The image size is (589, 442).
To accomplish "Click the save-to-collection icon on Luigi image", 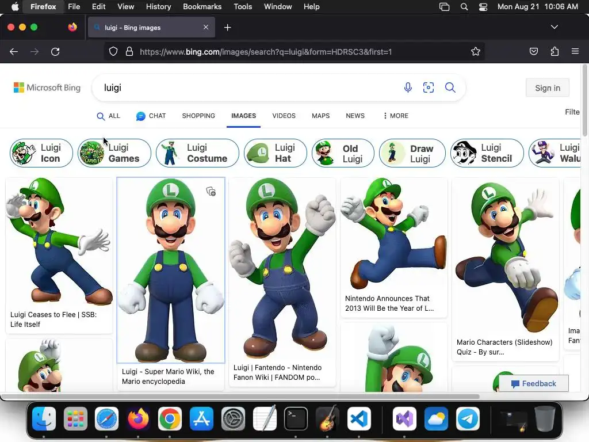I will (211, 191).
